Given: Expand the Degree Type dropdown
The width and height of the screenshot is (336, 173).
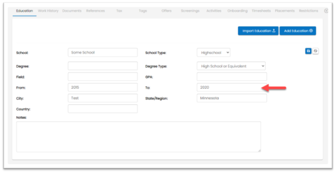Looking at the screenshot, I should 231,66.
